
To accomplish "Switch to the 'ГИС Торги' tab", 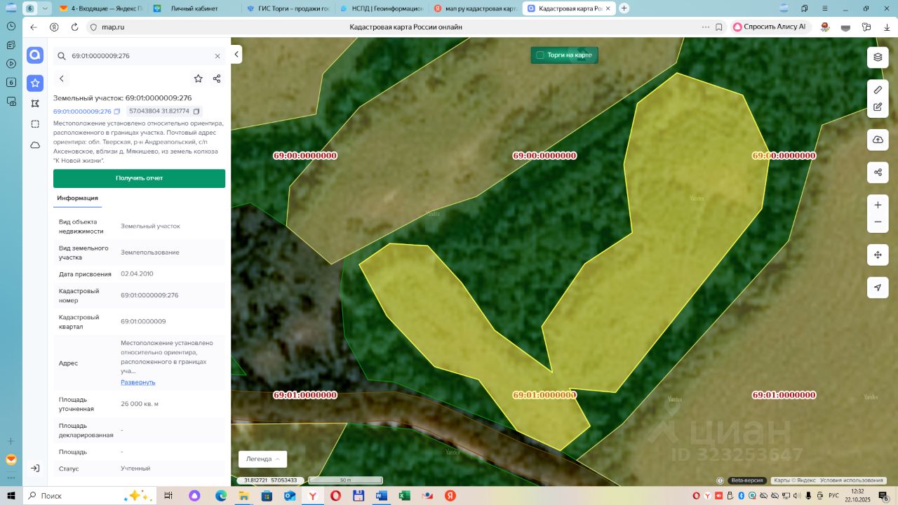I will [288, 8].
